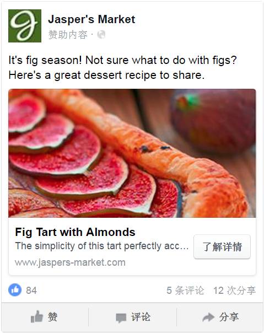Viewport: 264px width, 333px height.
Task: Click the gray thumbs-up icon beside 赞
Action: [x=37, y=317]
